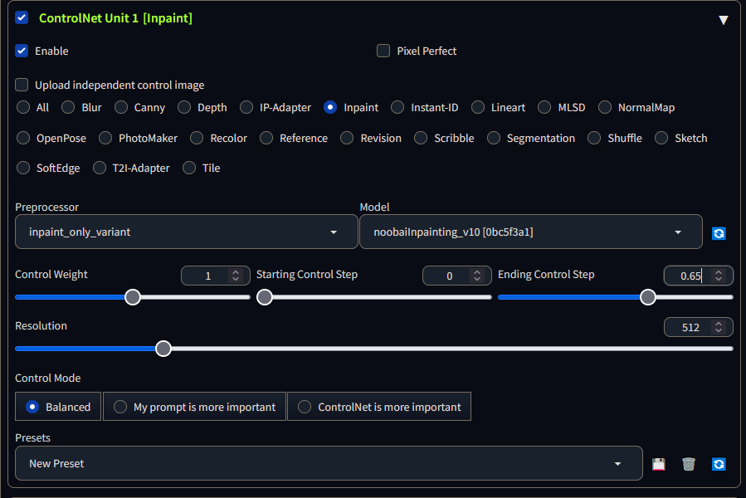Open the Preprocessor dropdown
The width and height of the screenshot is (746, 498).
pyautogui.click(x=187, y=232)
